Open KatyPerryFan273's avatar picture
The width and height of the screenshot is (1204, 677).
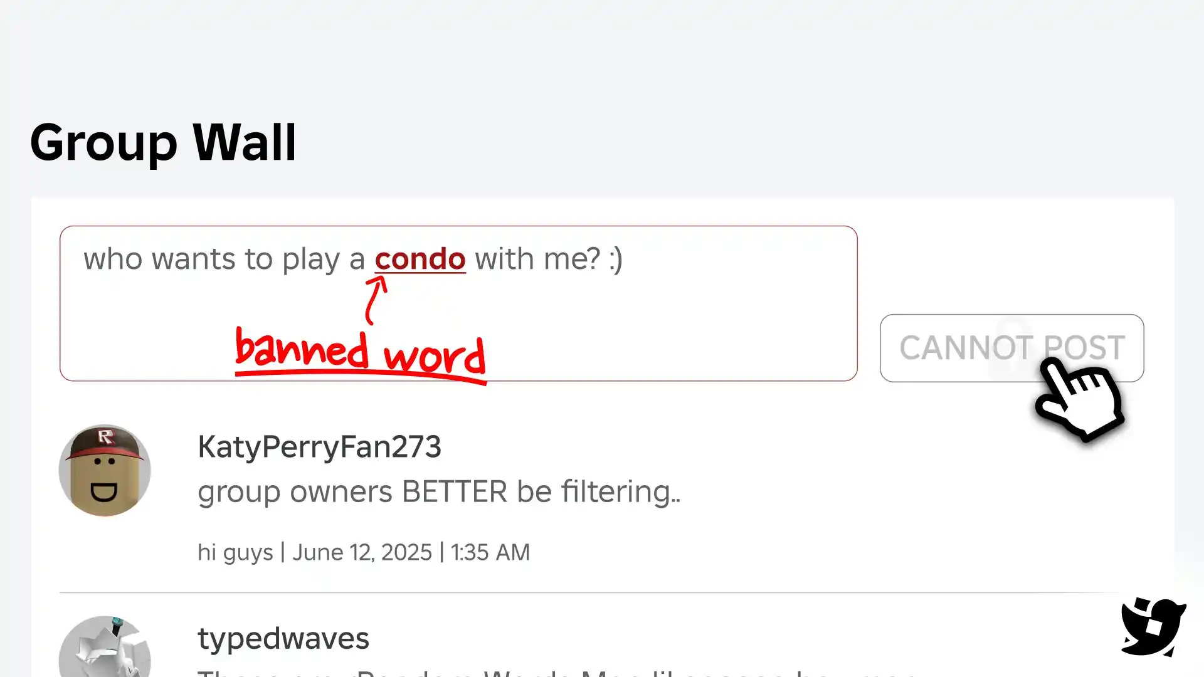[x=105, y=470]
